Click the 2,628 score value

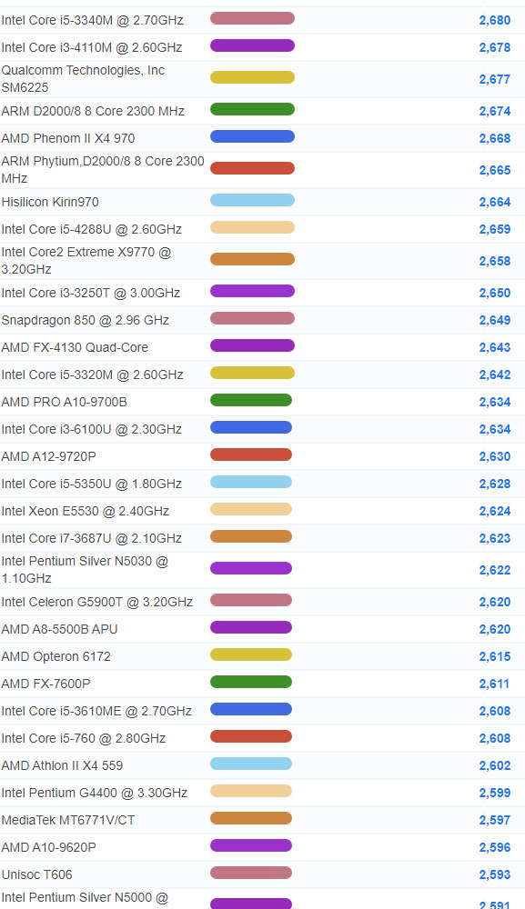pyautogui.click(x=495, y=484)
